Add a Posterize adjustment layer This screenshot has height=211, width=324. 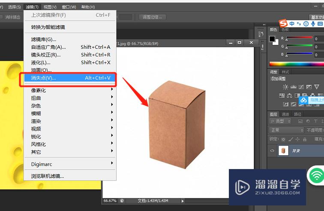pyautogui.click(x=294, y=104)
